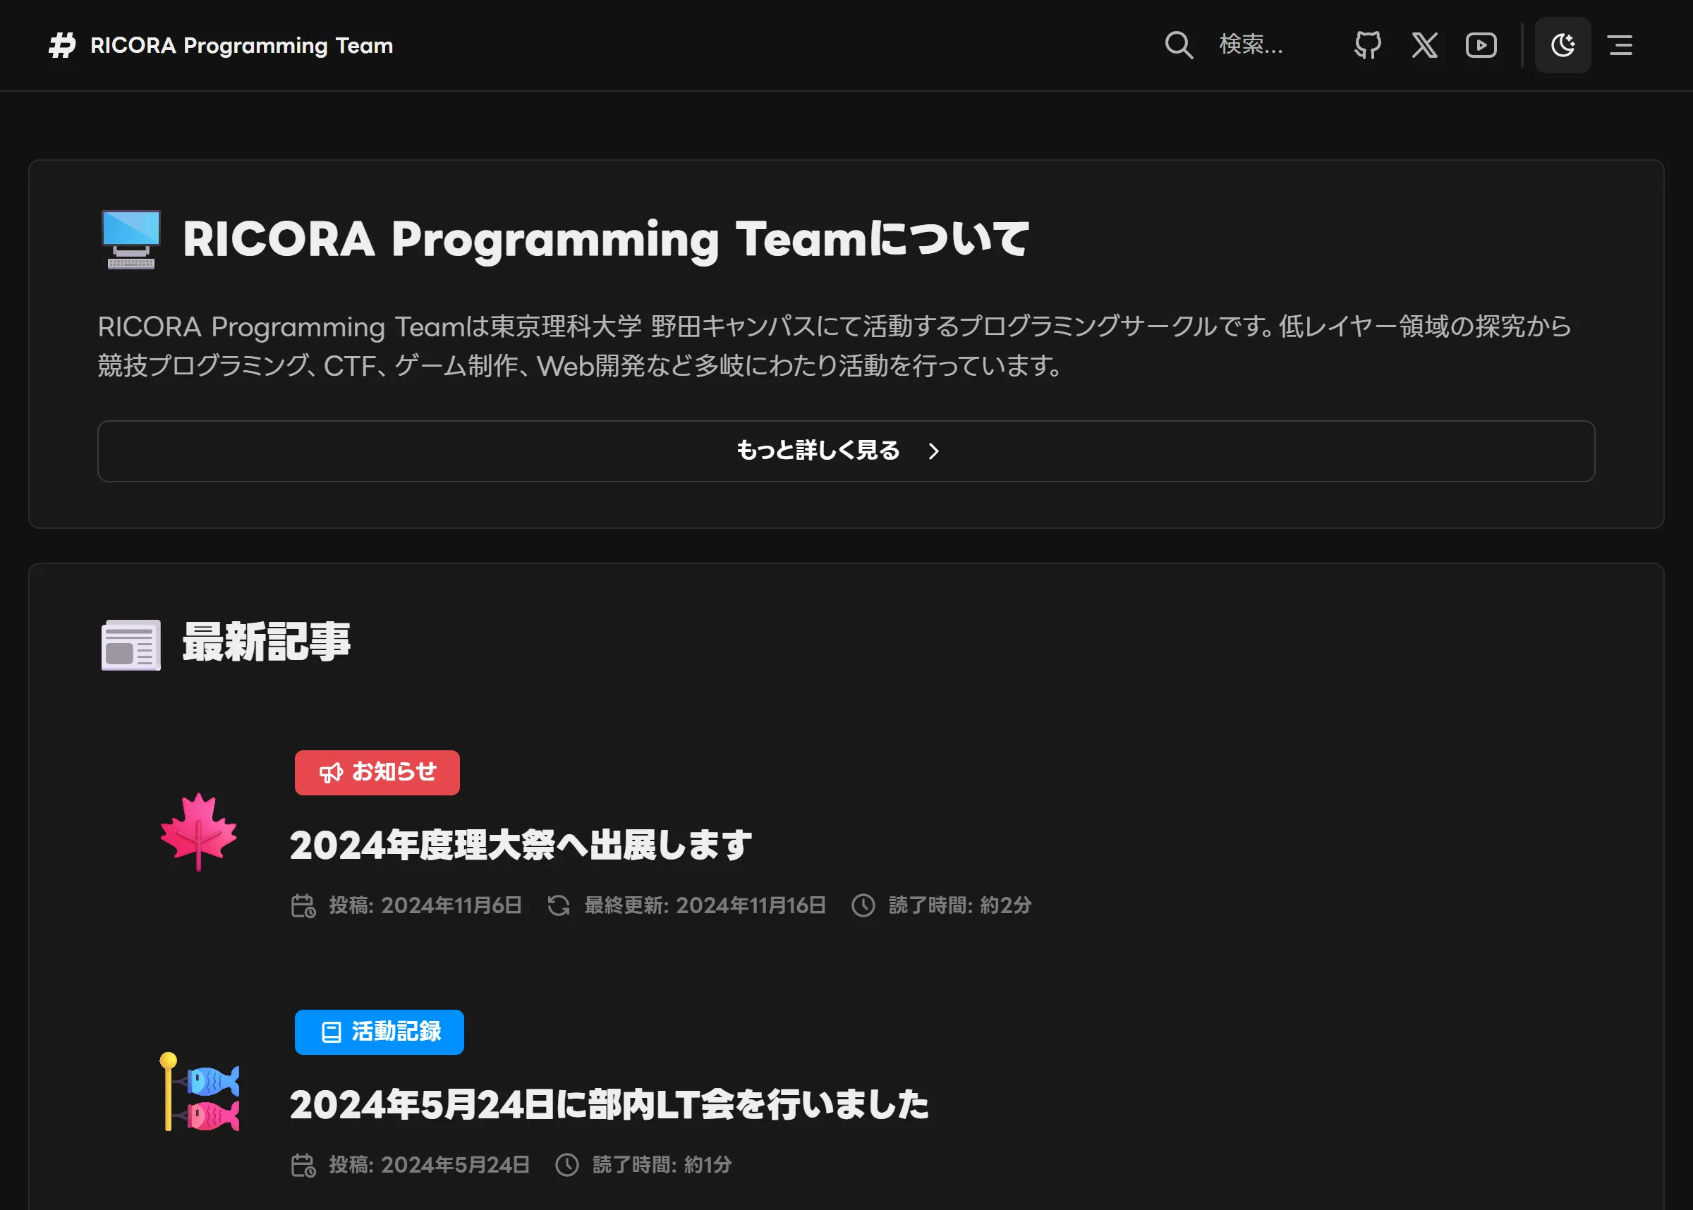Click the GitHub icon in header
Image resolution: width=1693 pixels, height=1210 pixels.
[1367, 45]
